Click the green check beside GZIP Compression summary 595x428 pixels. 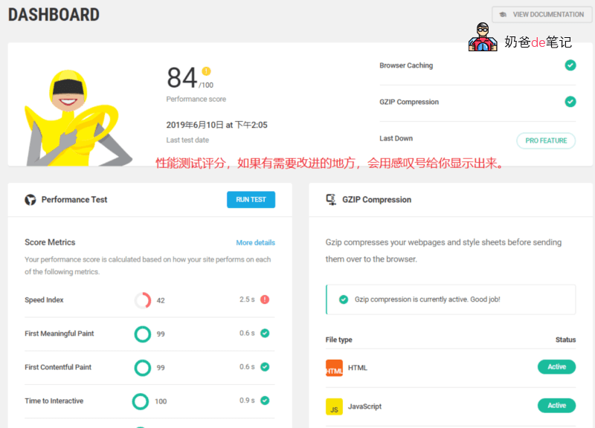pyautogui.click(x=570, y=102)
